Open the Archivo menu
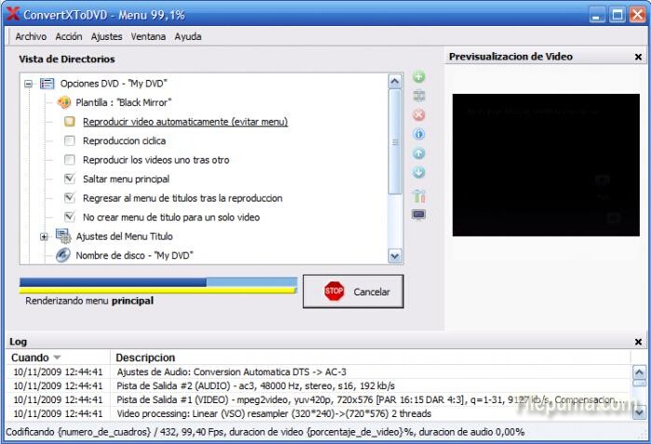 31,37
